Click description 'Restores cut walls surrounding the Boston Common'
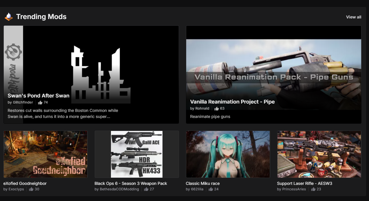Screen dimensions: 369x201 63,114
